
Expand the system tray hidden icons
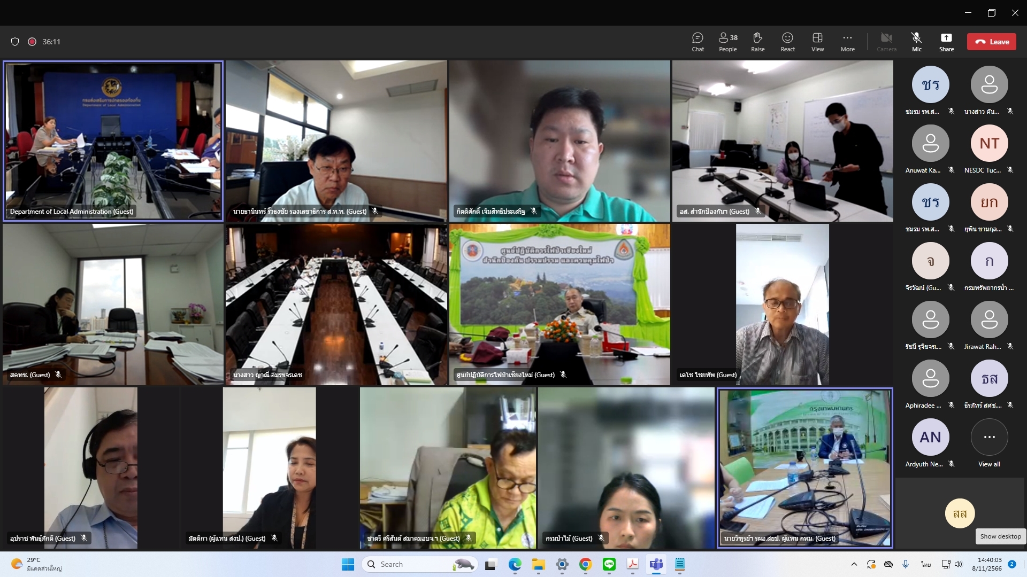tap(854, 564)
